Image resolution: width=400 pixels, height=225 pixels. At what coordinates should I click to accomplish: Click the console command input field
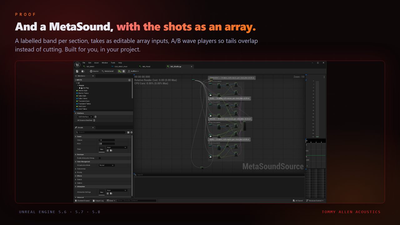click(x=137, y=201)
